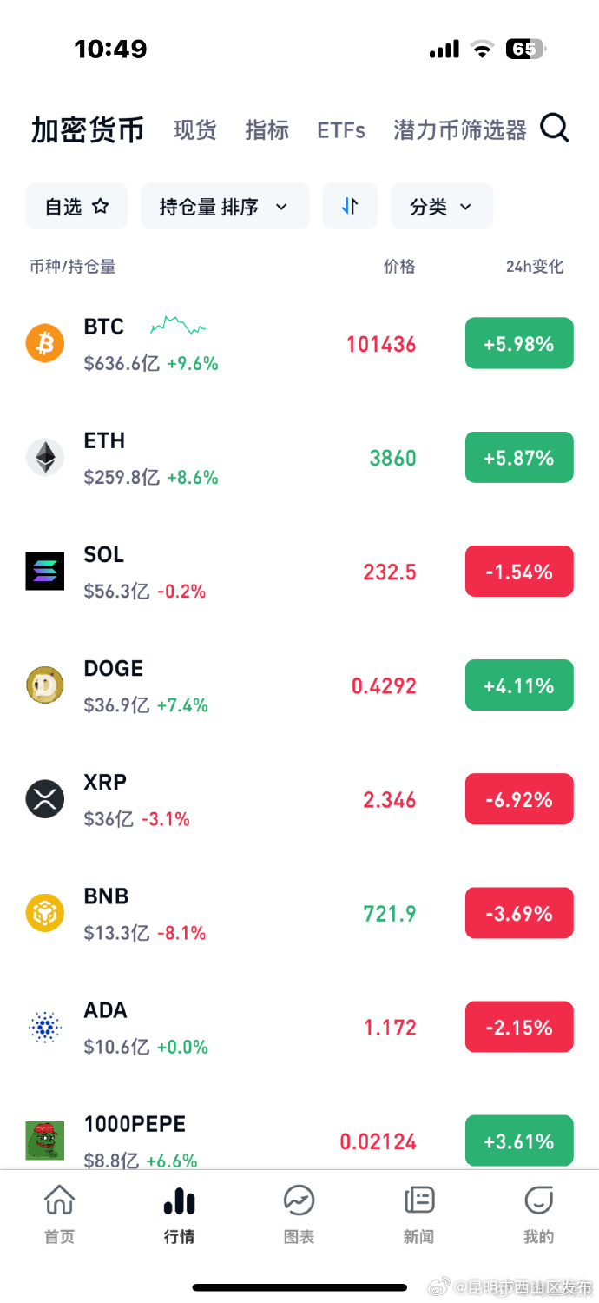Tap the Ethereum coin icon
Viewport: 599px width, 1303px height.
pyautogui.click(x=45, y=458)
